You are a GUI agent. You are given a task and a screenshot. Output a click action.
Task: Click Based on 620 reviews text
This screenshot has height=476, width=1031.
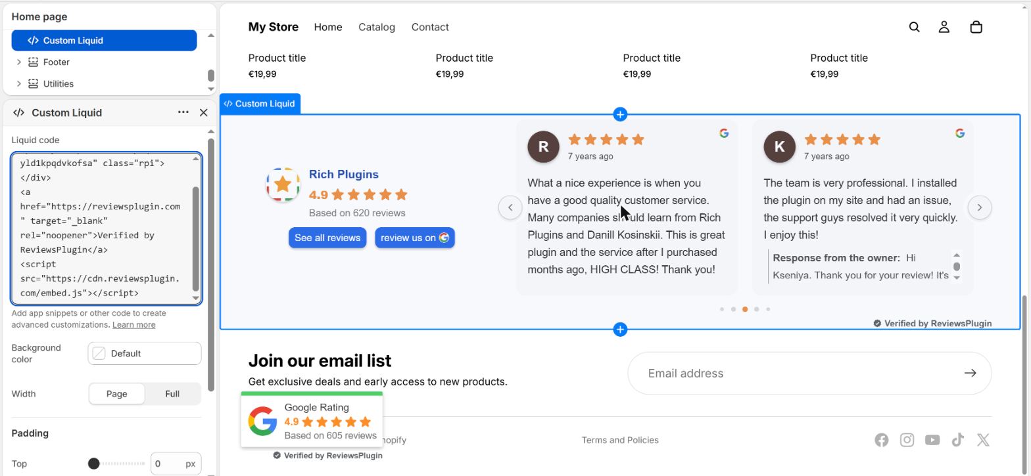[x=357, y=213]
